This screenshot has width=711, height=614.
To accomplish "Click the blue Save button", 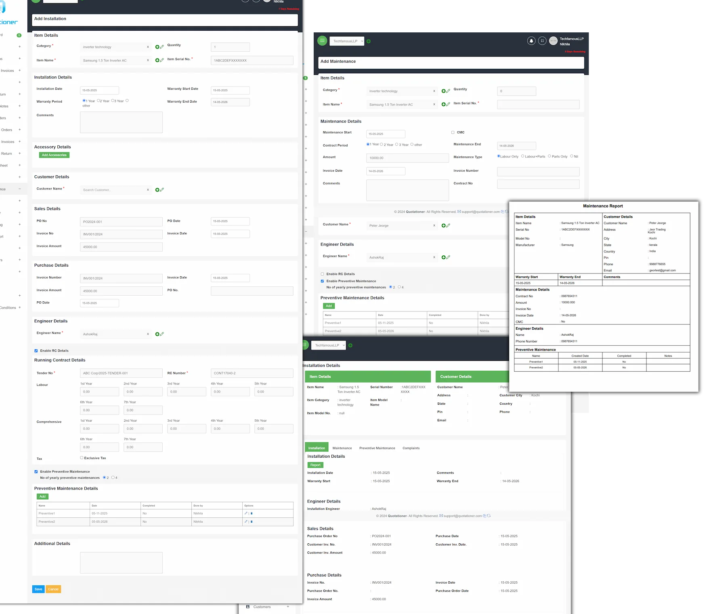I will [x=38, y=589].
